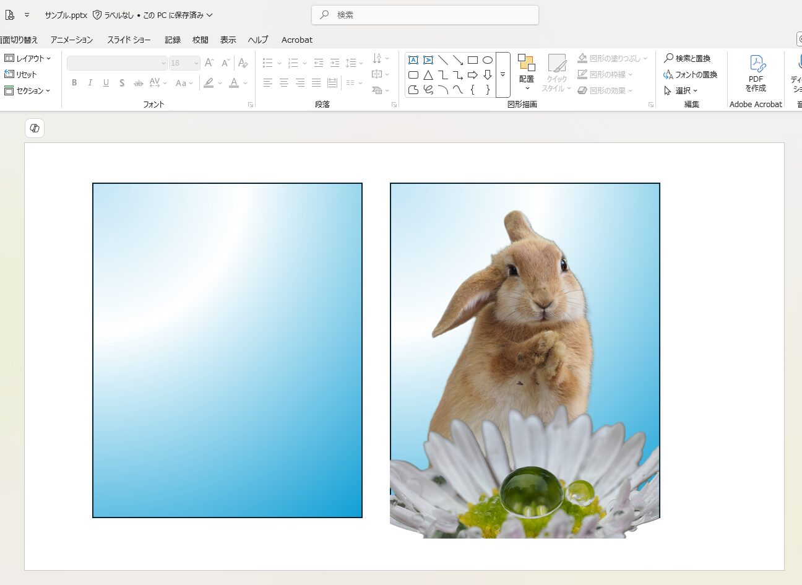Select the rectangle shape
This screenshot has width=802, height=585.
(473, 60)
